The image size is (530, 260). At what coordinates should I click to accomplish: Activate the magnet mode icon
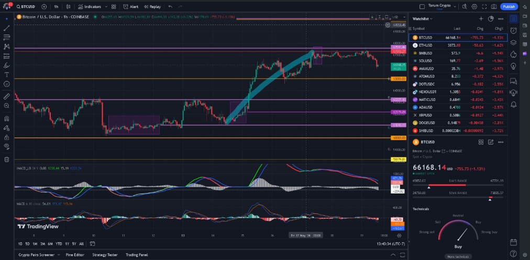7,119
